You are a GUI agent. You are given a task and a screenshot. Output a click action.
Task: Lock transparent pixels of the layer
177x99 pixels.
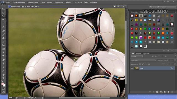(x=140, y=64)
